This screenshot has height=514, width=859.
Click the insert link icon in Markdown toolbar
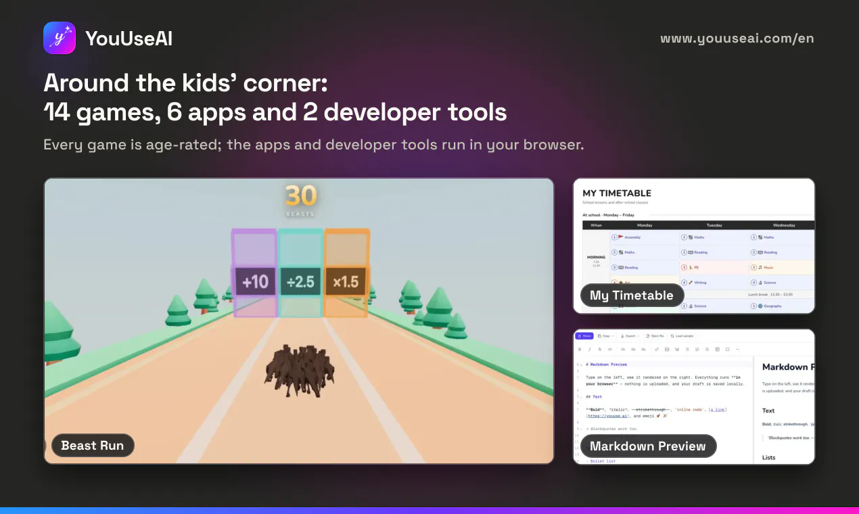[x=657, y=349]
